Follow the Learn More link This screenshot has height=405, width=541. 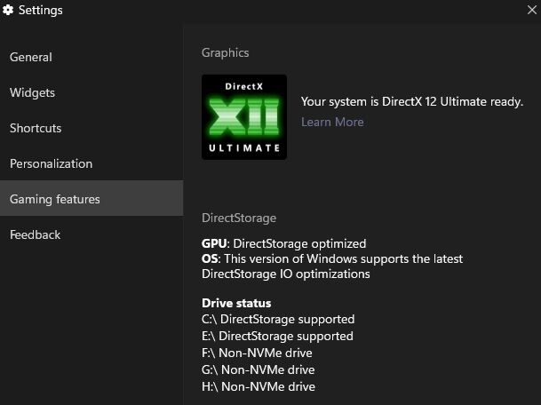click(x=332, y=122)
